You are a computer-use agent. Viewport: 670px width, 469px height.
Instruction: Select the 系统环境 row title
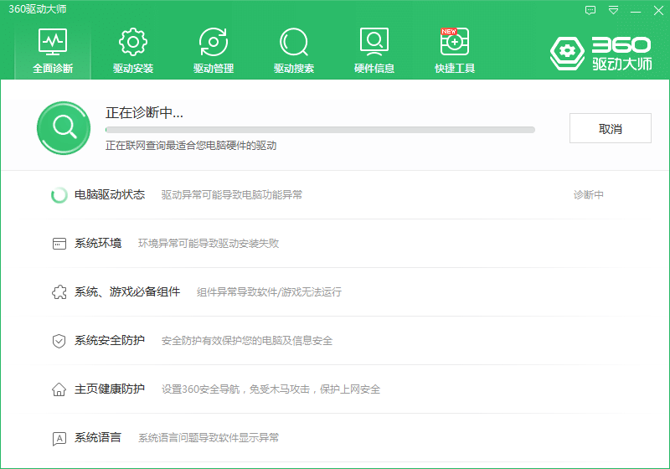click(x=98, y=244)
